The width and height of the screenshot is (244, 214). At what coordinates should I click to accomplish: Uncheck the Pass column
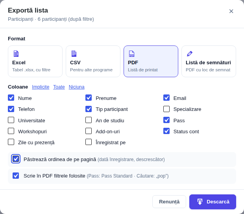point(166,120)
